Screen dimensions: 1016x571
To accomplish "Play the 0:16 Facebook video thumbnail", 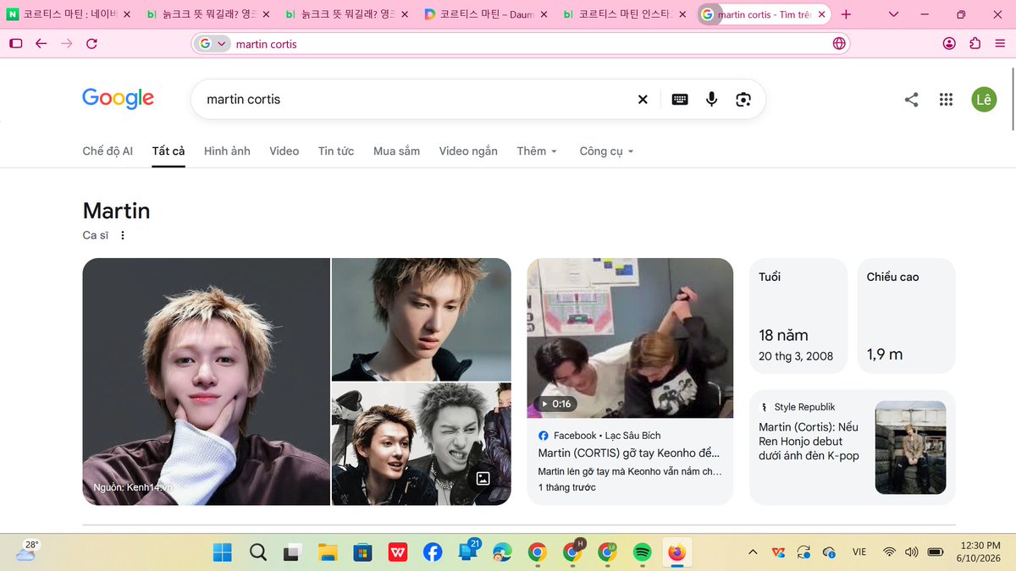I will [x=630, y=338].
